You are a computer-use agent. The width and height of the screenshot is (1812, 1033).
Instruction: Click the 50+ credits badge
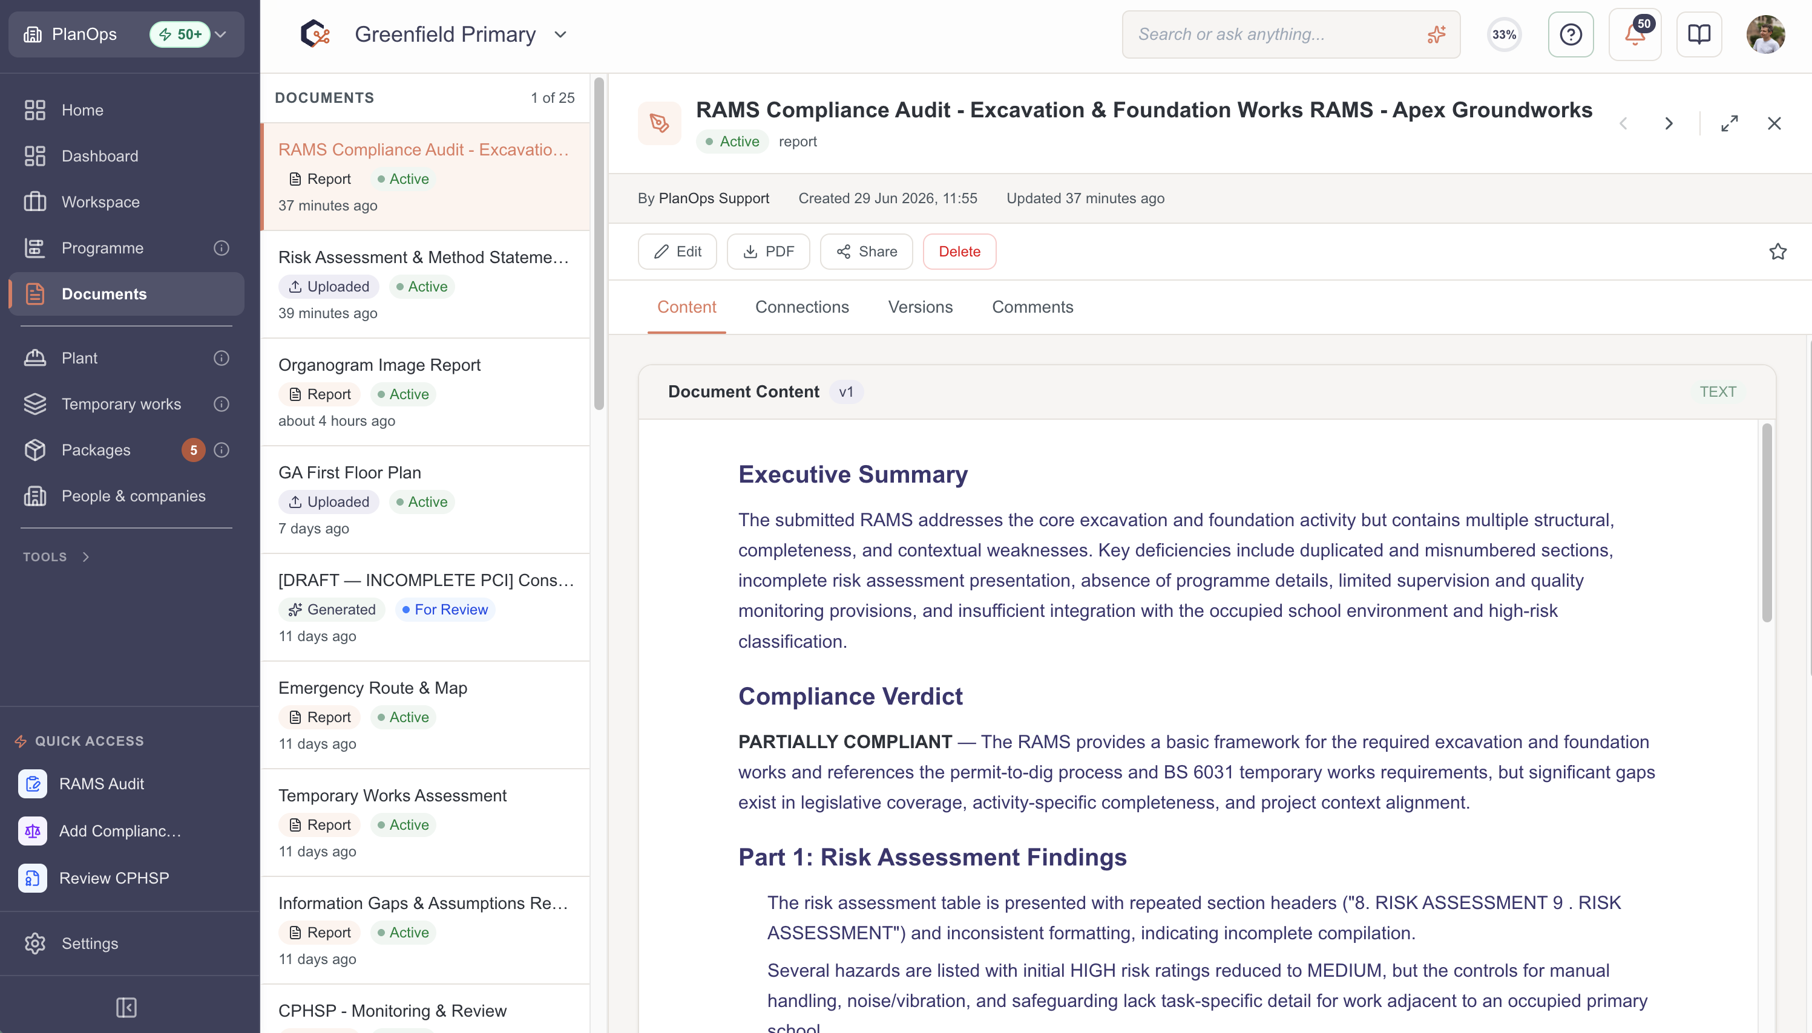pyautogui.click(x=180, y=34)
